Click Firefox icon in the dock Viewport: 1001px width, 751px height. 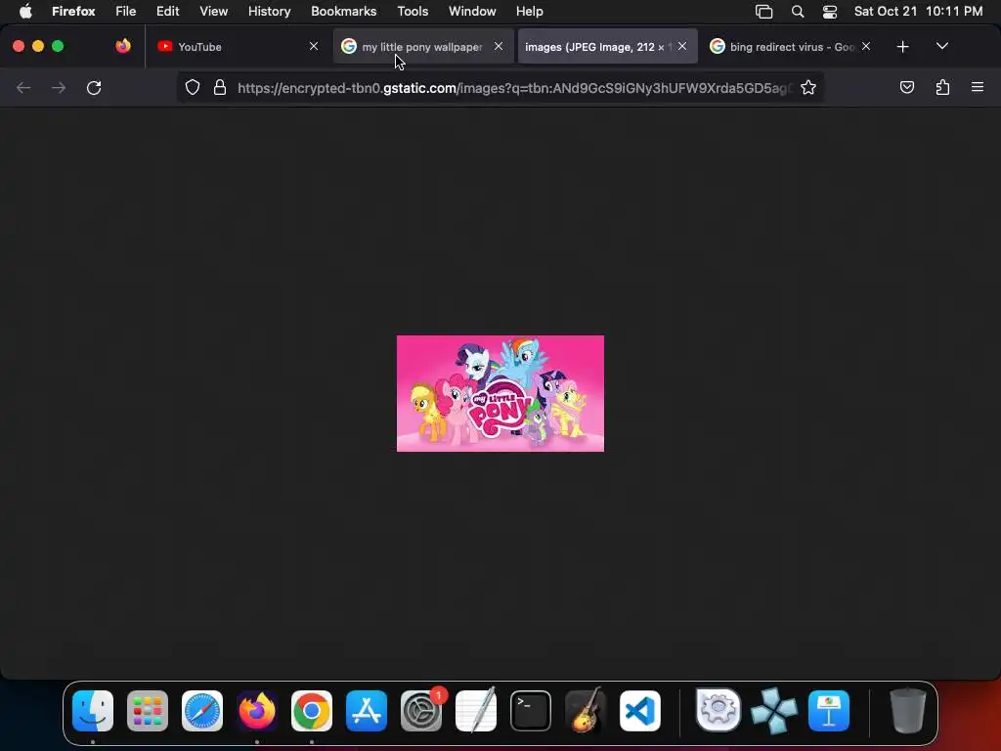point(257,711)
